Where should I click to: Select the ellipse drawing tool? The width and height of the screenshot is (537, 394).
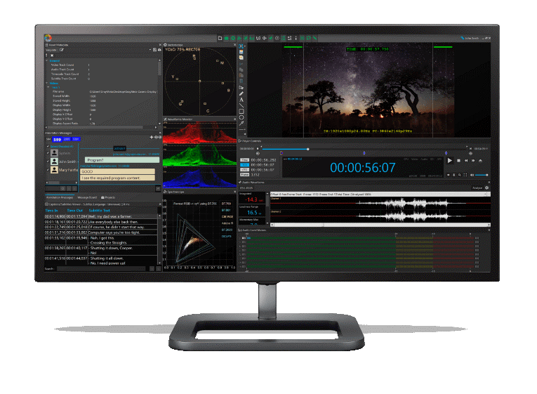click(241, 117)
